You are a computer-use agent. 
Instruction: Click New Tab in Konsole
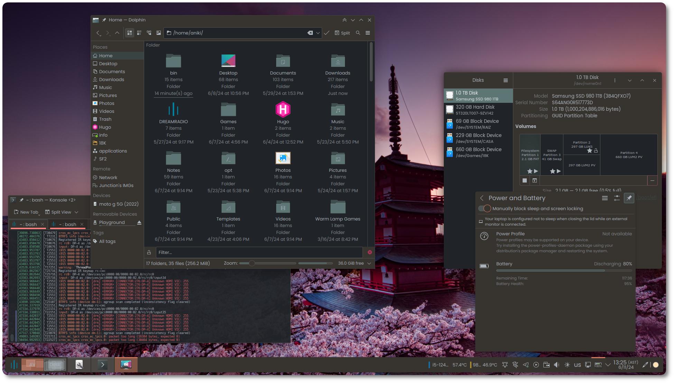(26, 212)
